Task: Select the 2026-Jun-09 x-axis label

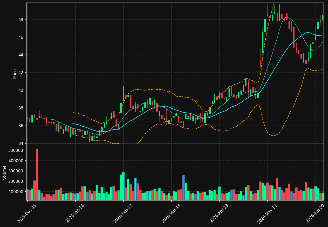Action: pos(316,213)
